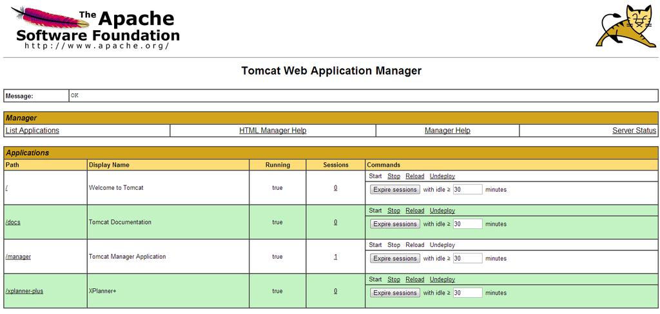
Task: Expire sessions for Tomcat Documentation
Action: tap(395, 224)
